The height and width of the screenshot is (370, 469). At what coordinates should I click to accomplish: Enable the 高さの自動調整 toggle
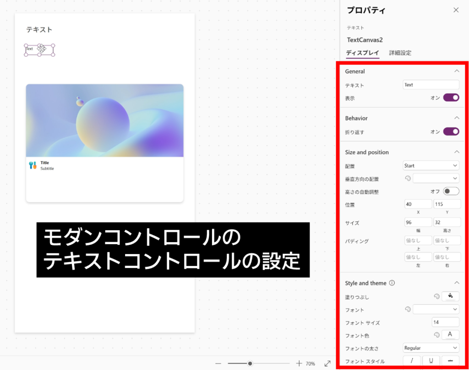pos(451,191)
